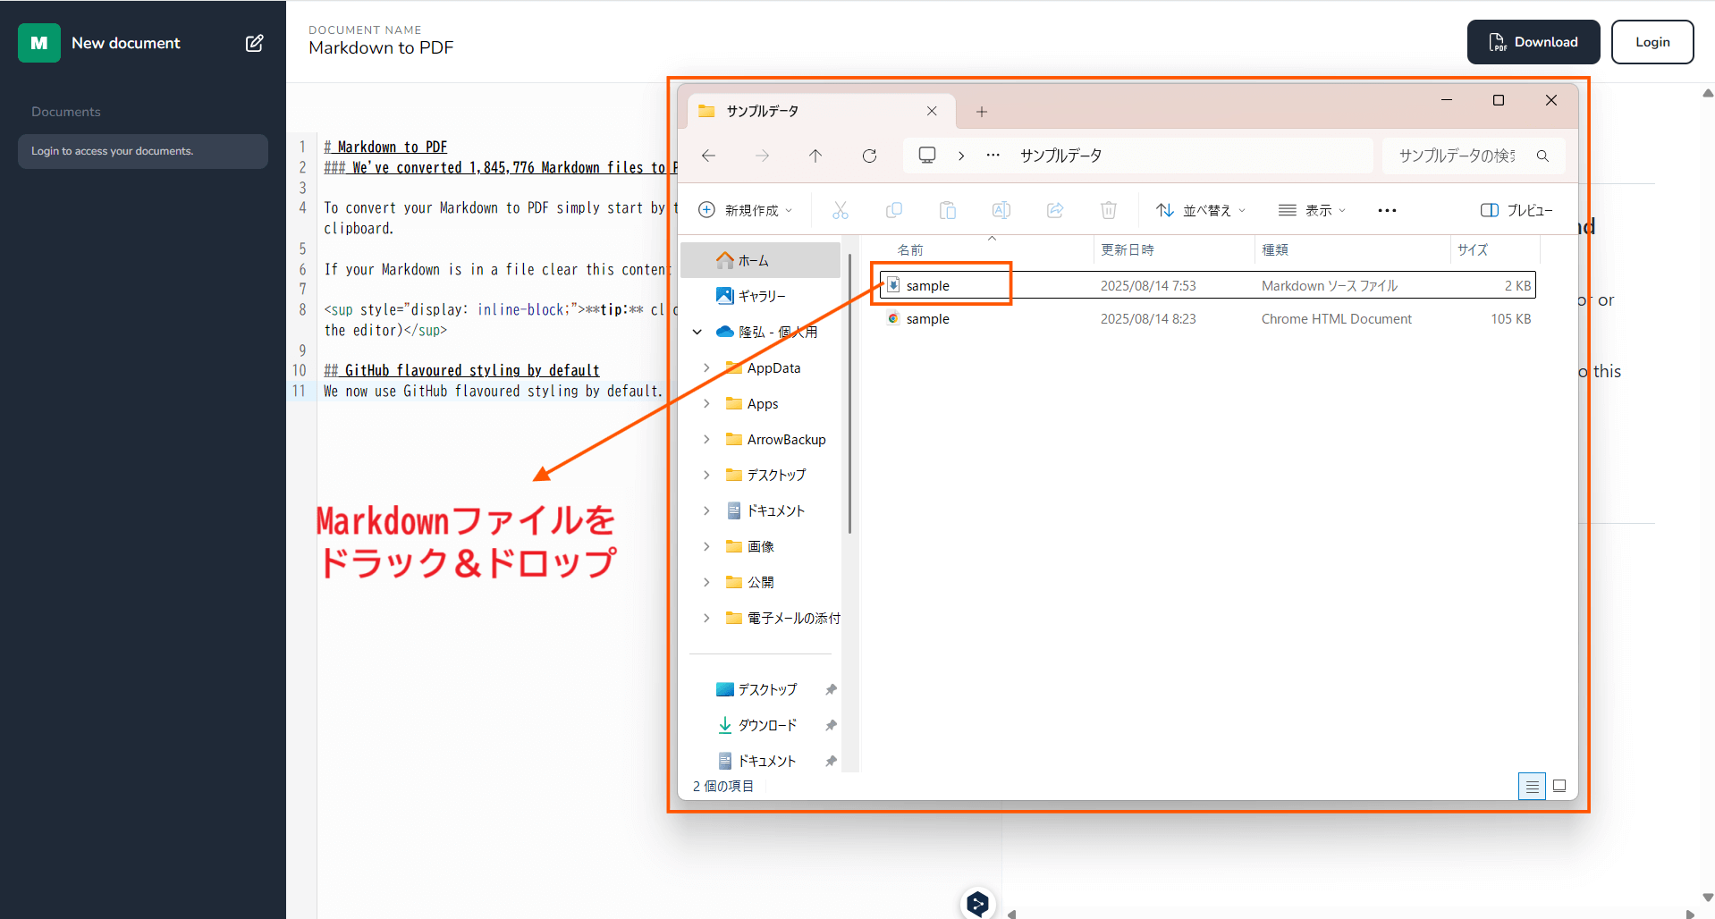The width and height of the screenshot is (1715, 919).
Task: Click the サンプルデータ search box
Action: pos(1462,156)
